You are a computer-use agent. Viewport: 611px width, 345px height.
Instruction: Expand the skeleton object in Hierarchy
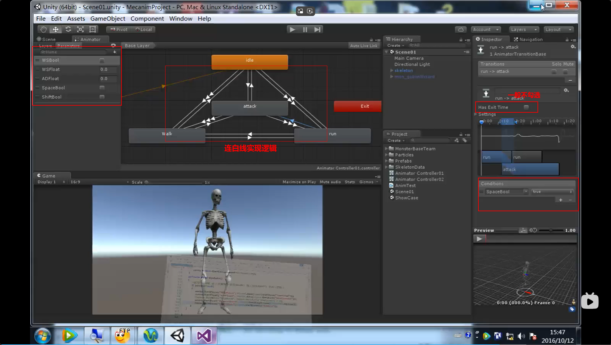coord(391,70)
